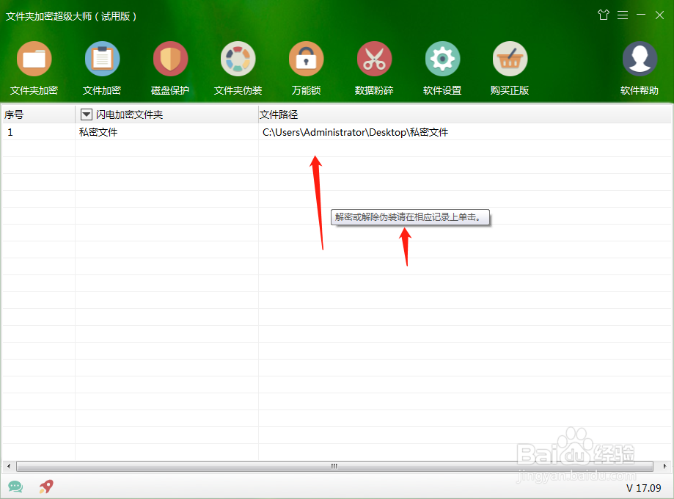
Task: Click the rocket icon in status bar
Action: coord(46,487)
